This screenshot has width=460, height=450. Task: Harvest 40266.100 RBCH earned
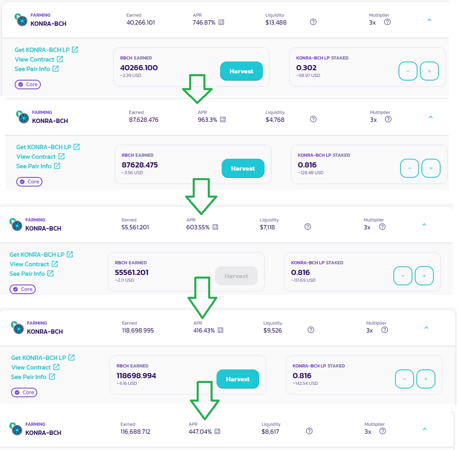click(x=241, y=71)
